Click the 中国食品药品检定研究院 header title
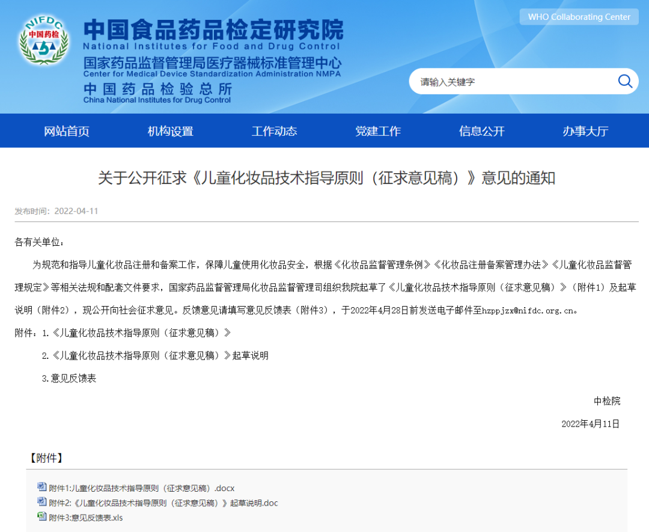Viewport: 649px width, 532px height. tap(213, 30)
